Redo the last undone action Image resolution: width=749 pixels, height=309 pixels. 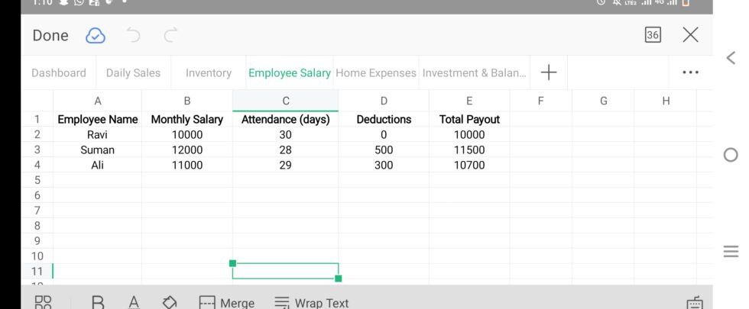[171, 35]
